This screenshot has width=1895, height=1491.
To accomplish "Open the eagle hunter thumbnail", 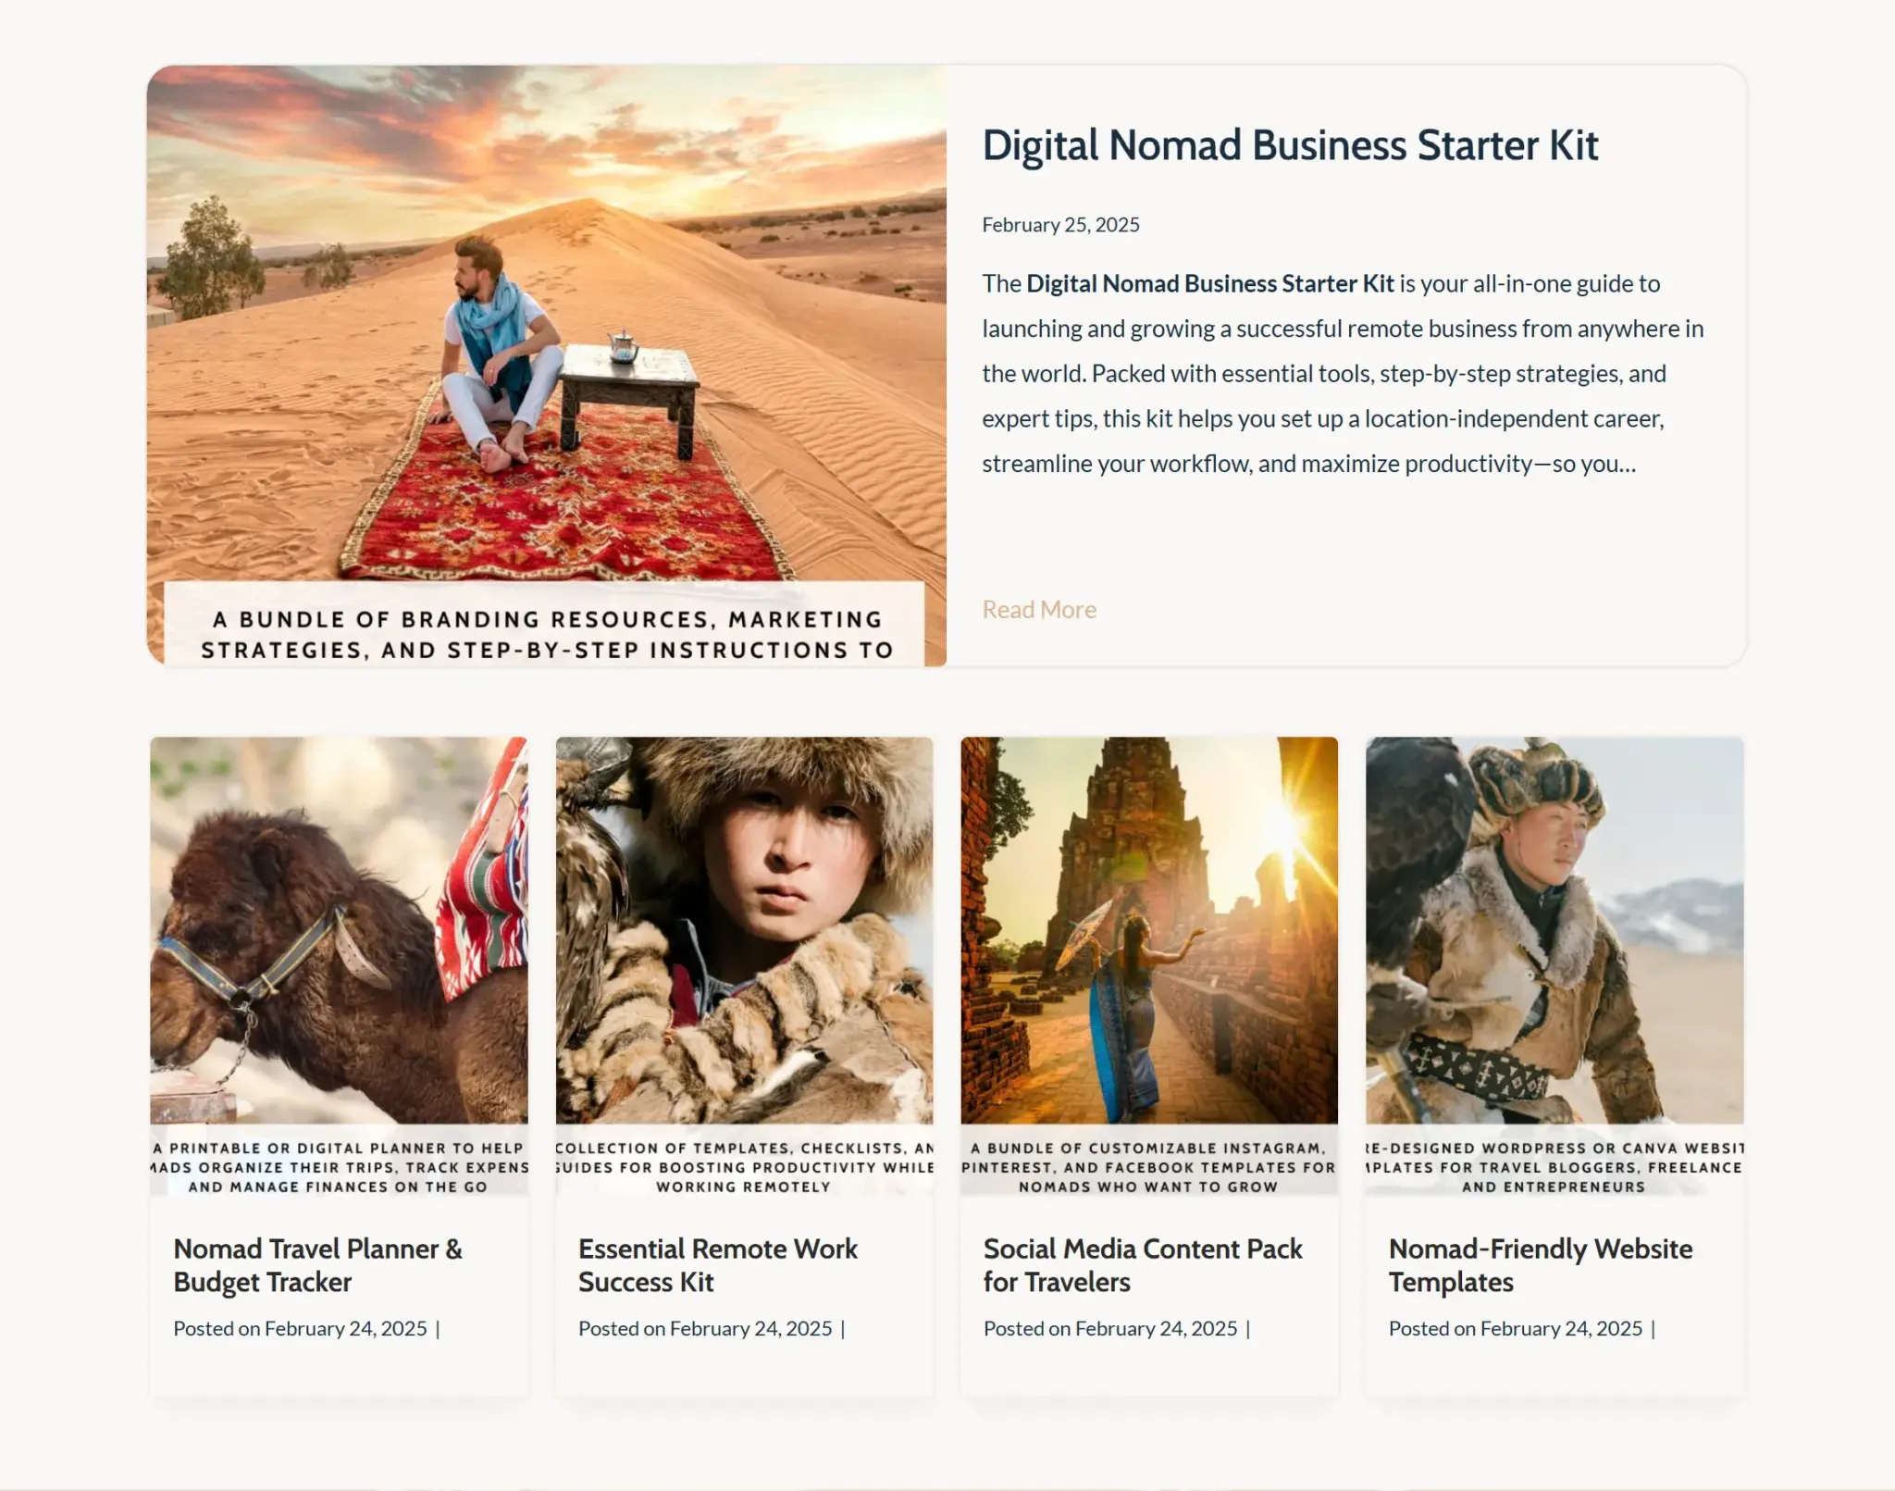I will (x=1554, y=930).
